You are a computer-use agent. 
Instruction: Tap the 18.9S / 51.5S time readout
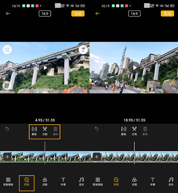pos(135,120)
